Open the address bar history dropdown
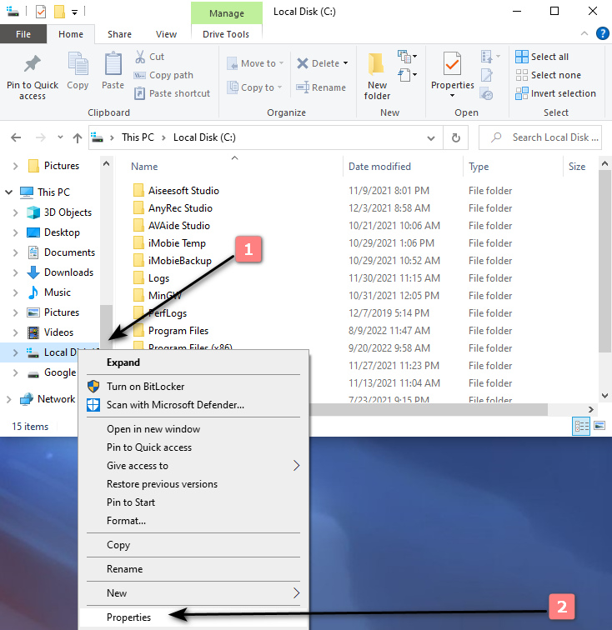 click(433, 137)
